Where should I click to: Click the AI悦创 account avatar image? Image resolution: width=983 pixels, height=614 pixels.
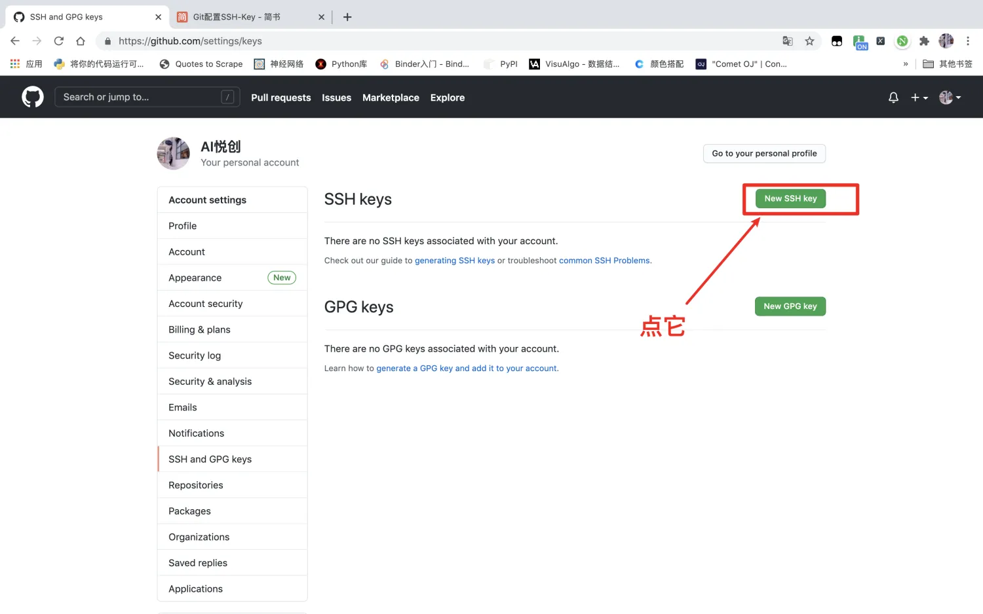click(174, 154)
